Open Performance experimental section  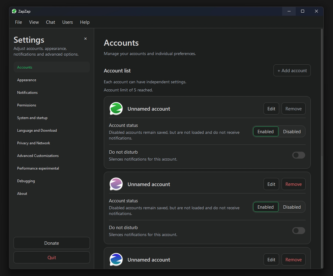tap(52, 168)
